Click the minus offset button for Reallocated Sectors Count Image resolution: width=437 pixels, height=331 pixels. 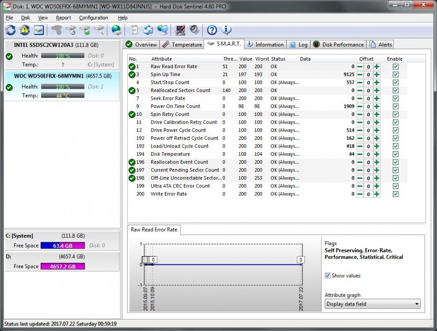(x=360, y=91)
